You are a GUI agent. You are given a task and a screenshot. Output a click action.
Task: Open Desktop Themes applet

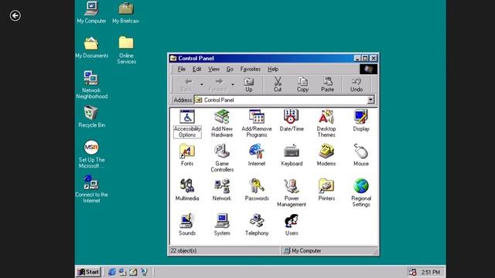click(x=326, y=124)
